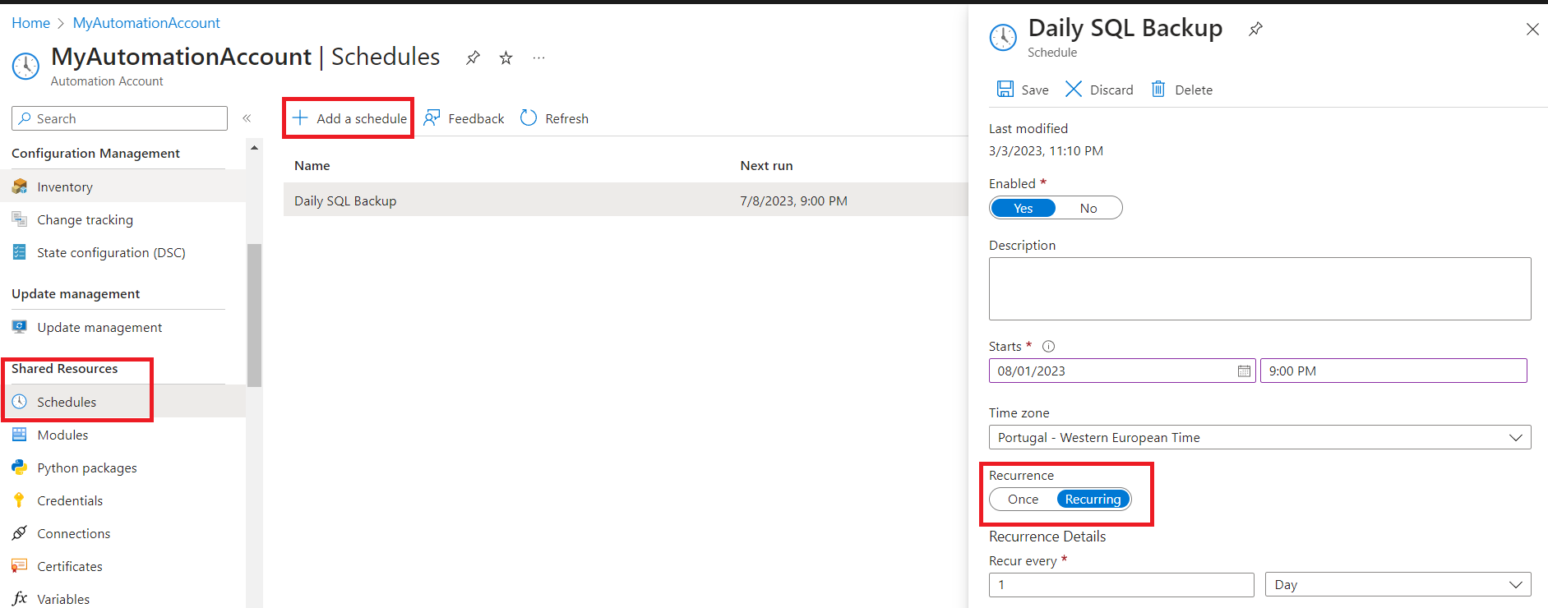The width and height of the screenshot is (1548, 608).
Task: Click the Certificates icon
Action: pos(20,566)
